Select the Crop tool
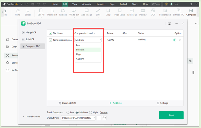Viewport: 201px width, 128px height. (x=108, y=12)
